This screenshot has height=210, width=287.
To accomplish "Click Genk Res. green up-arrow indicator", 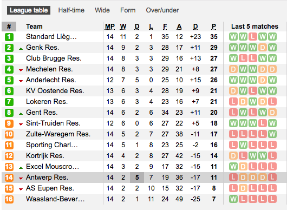I will click(x=21, y=49).
